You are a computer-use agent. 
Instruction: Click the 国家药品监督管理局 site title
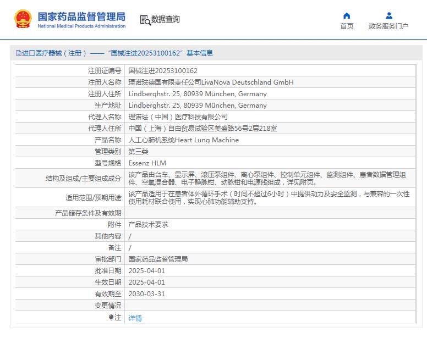[81, 16]
